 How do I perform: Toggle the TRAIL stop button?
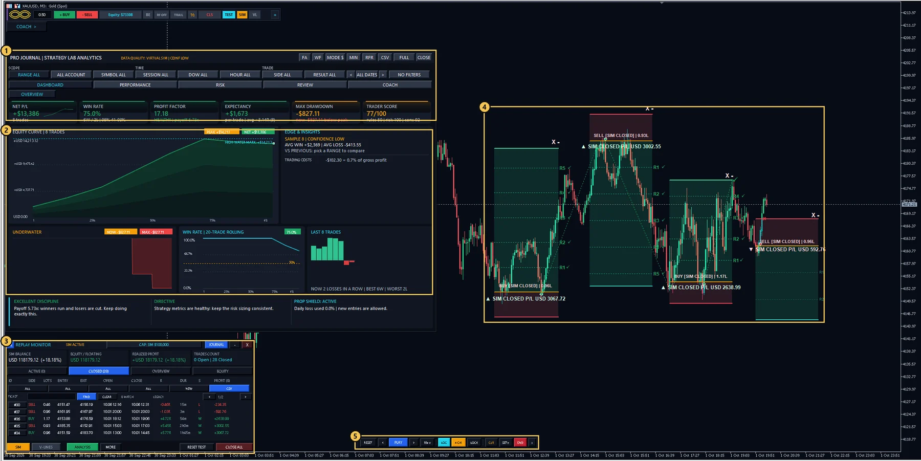pyautogui.click(x=179, y=15)
